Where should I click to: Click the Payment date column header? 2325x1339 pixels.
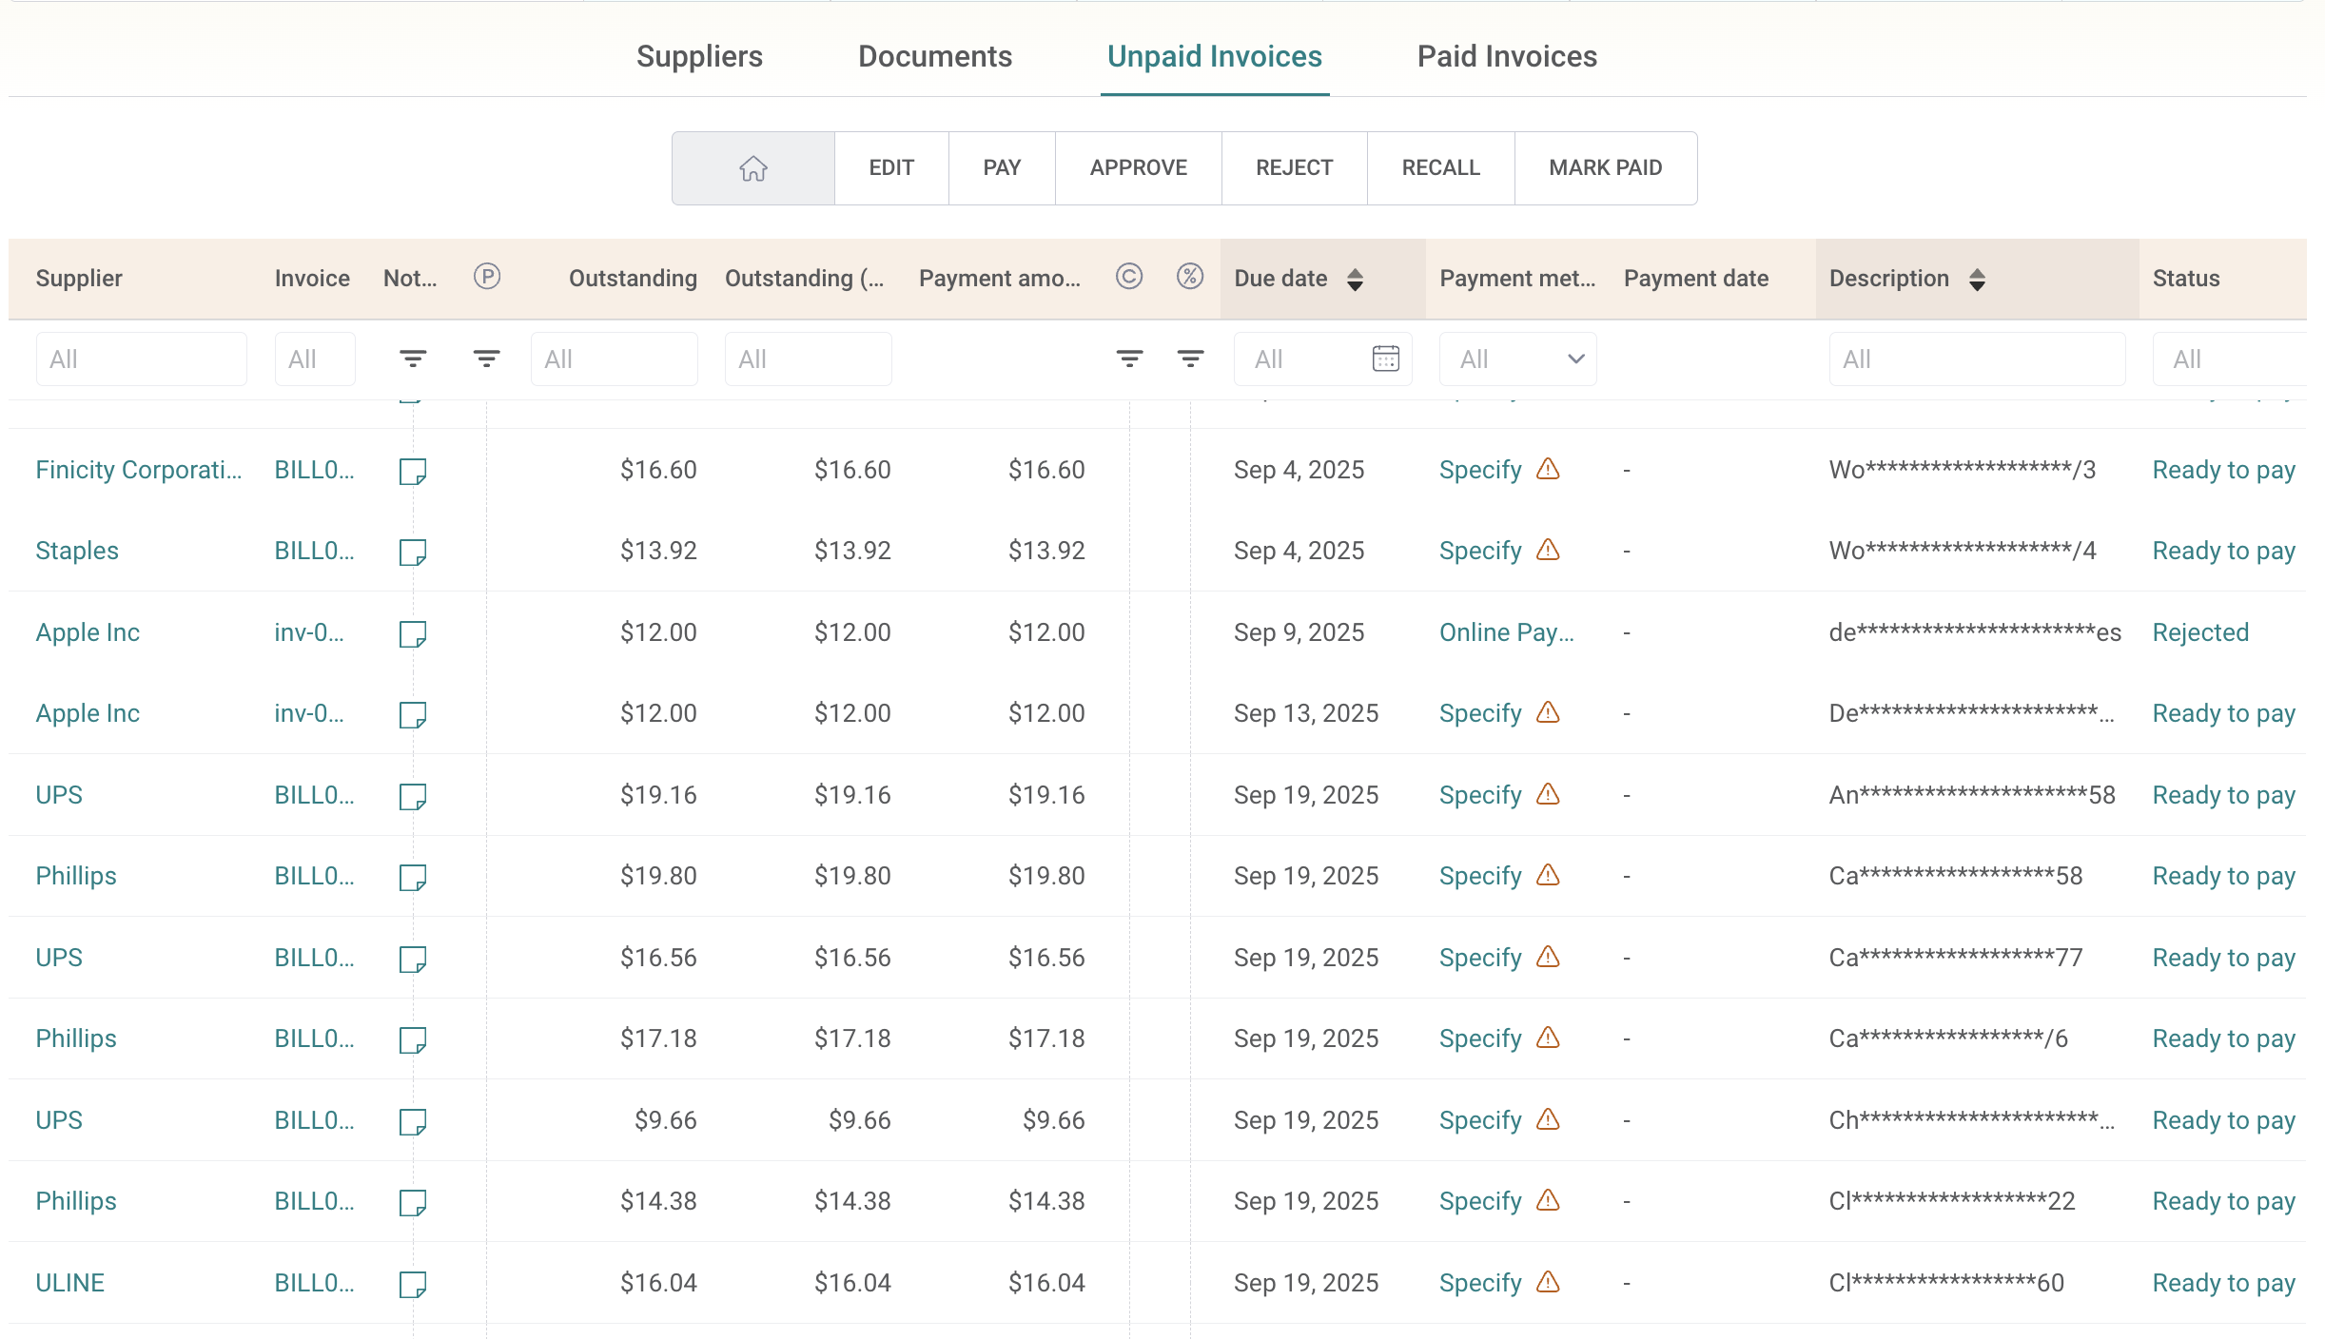tap(1696, 279)
